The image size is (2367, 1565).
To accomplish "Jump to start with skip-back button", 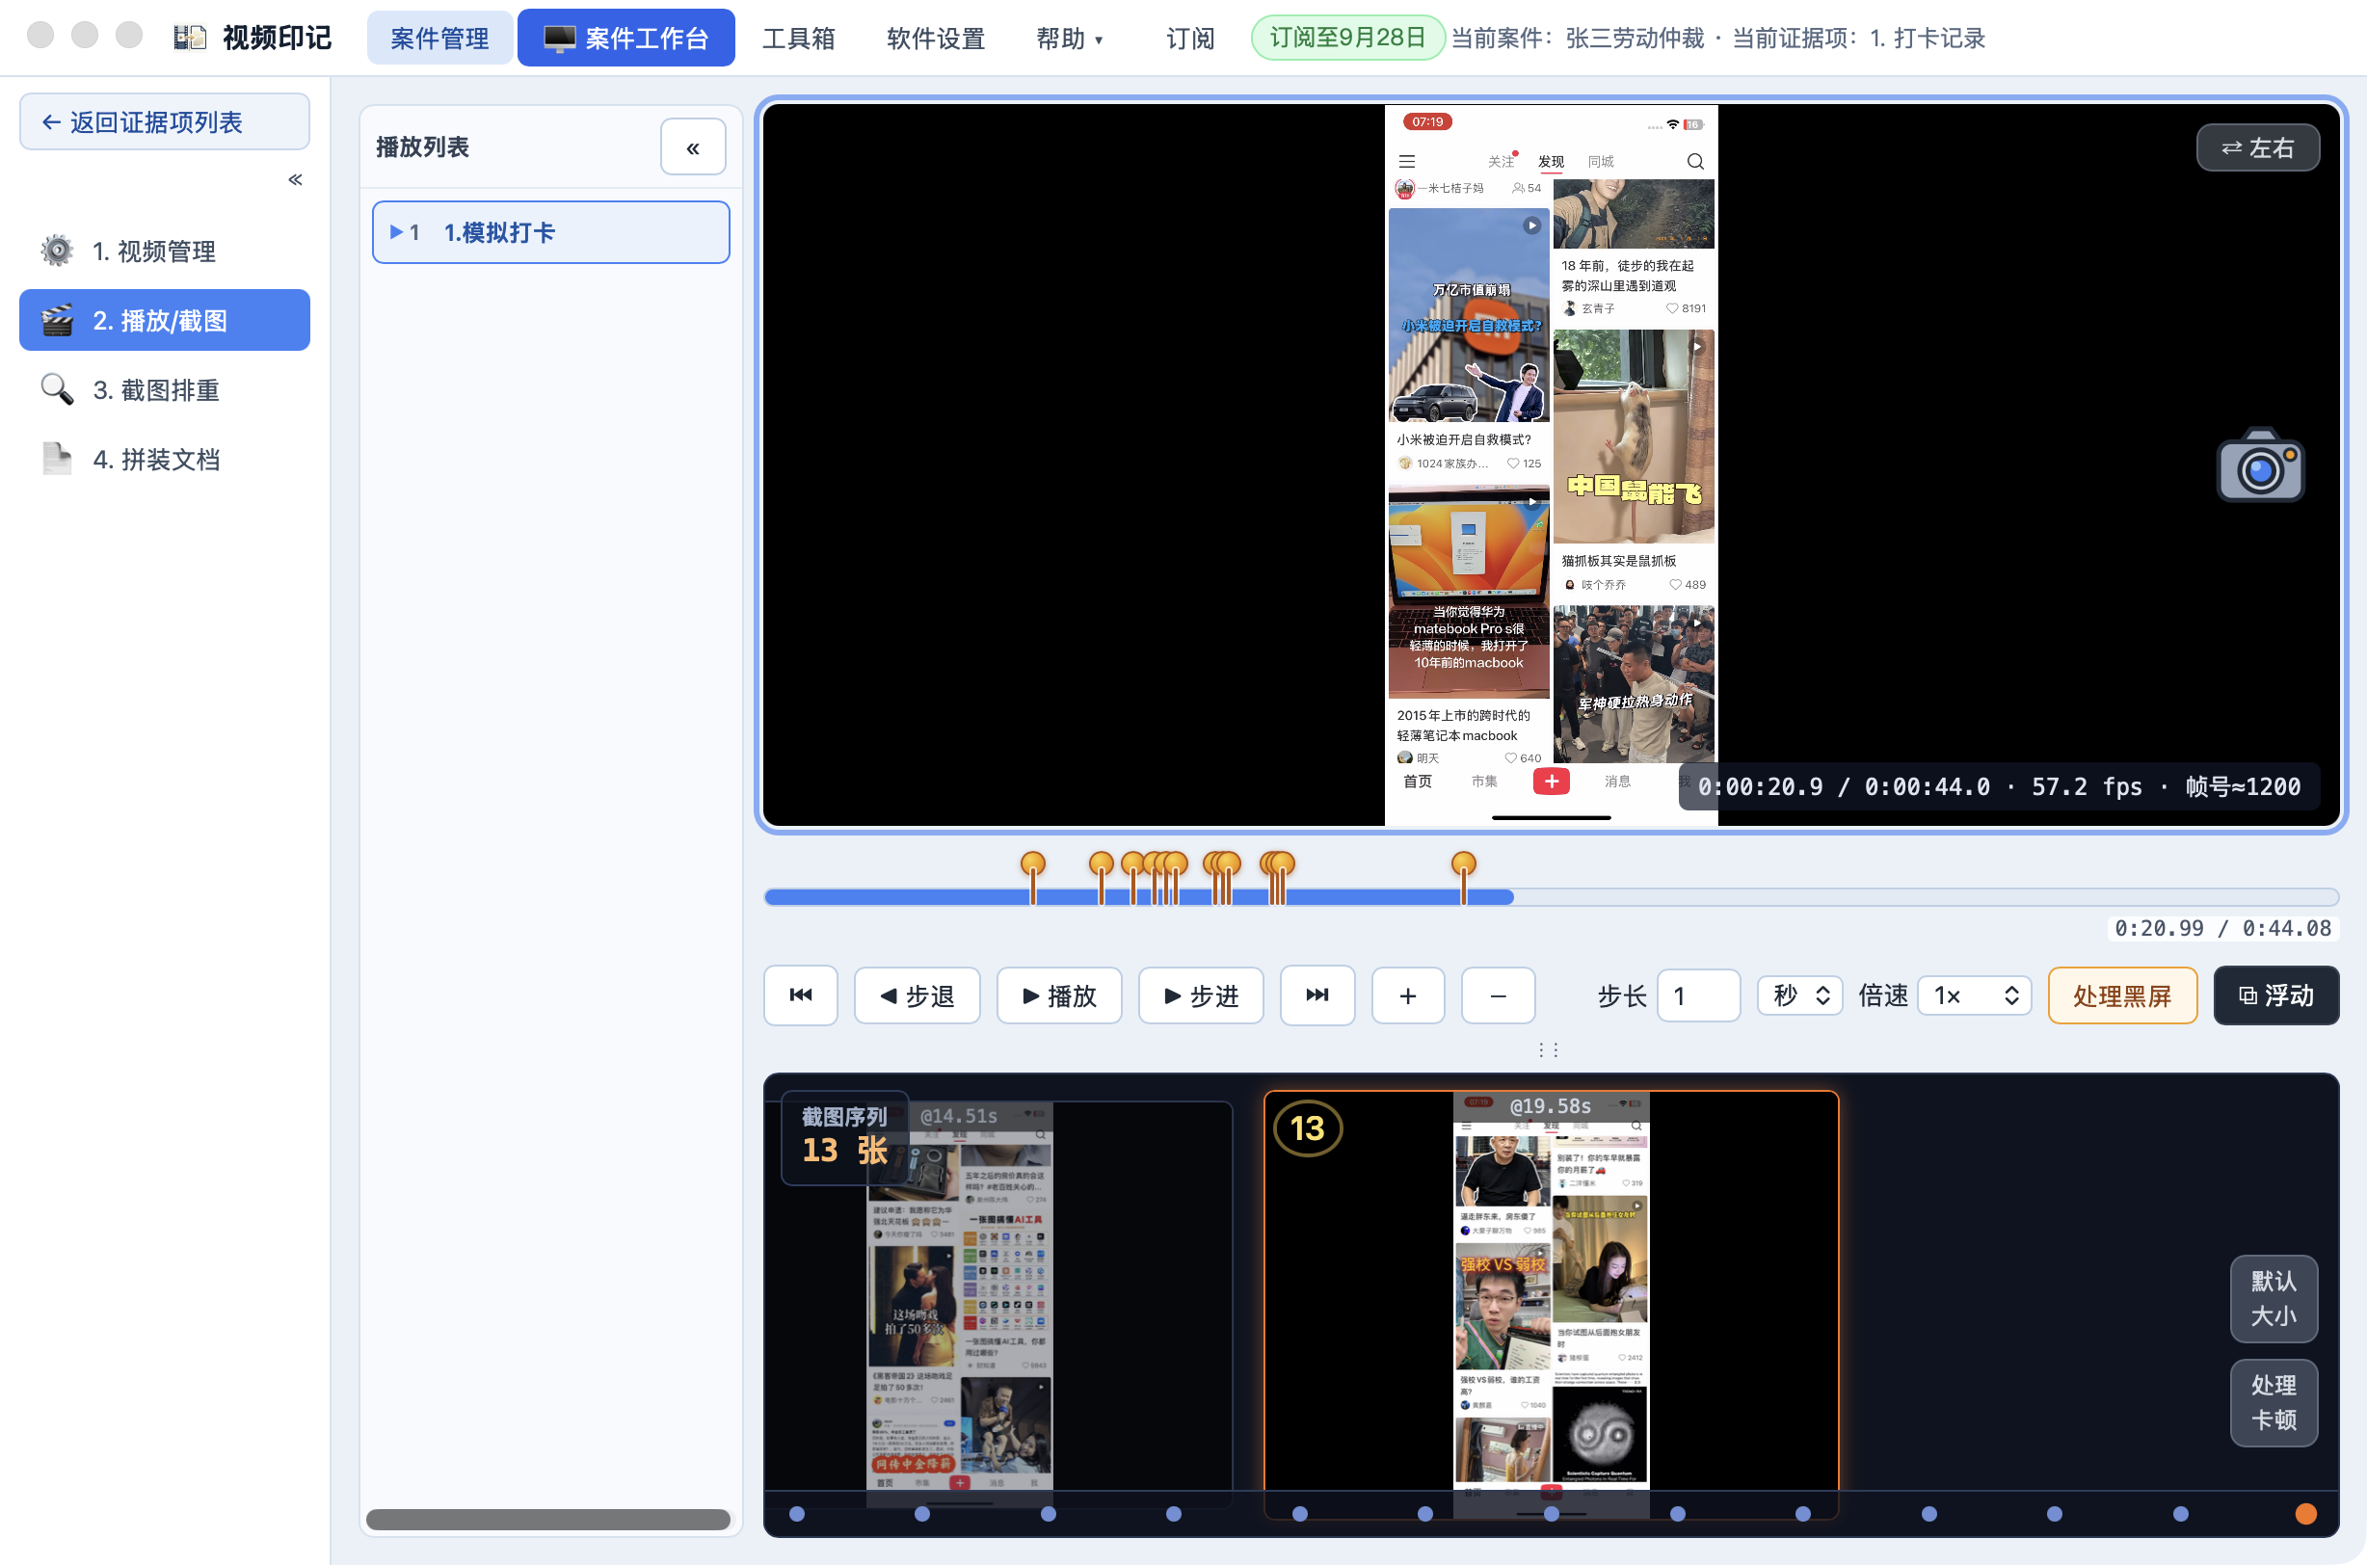I will [x=800, y=995].
